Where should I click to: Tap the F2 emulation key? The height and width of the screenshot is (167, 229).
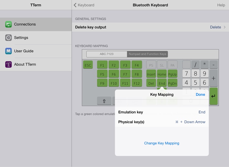coord(114,65)
